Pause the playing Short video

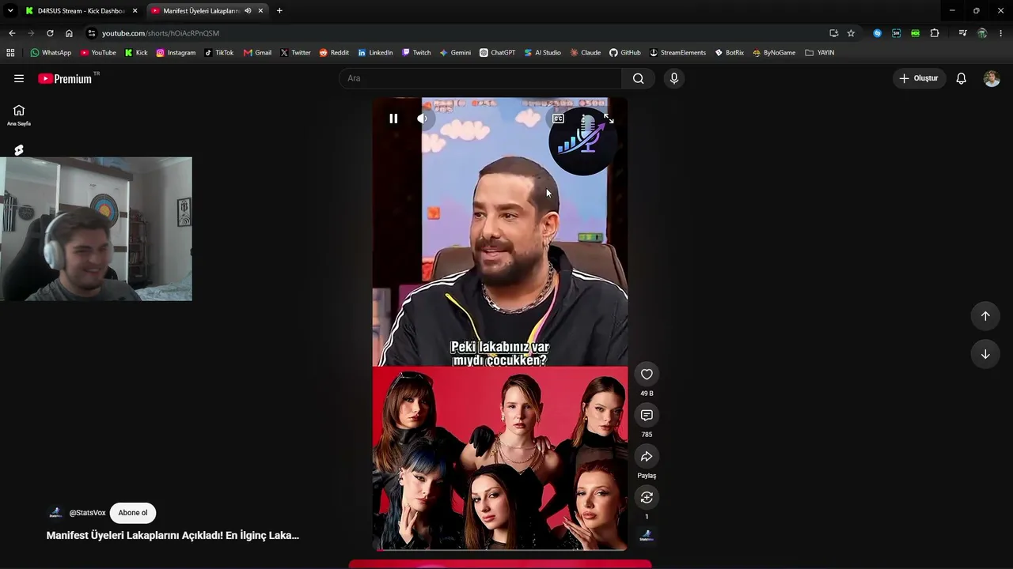393,119
